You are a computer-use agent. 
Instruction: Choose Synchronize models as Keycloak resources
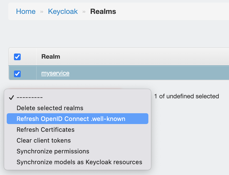79,162
